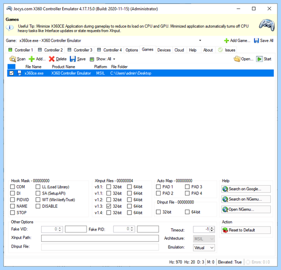281x270 pixels.
Task: Open the Devices tab
Action: point(164,50)
